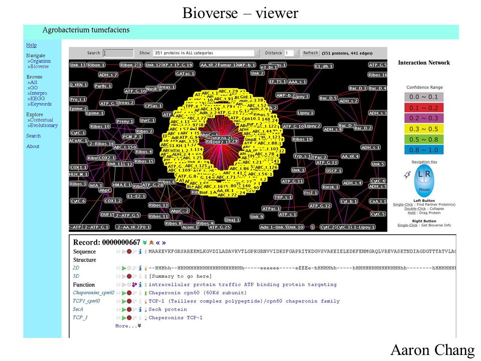This screenshot has height=361, width=481.
Task: Click the green play arrow in the SecA row
Action: (124, 310)
